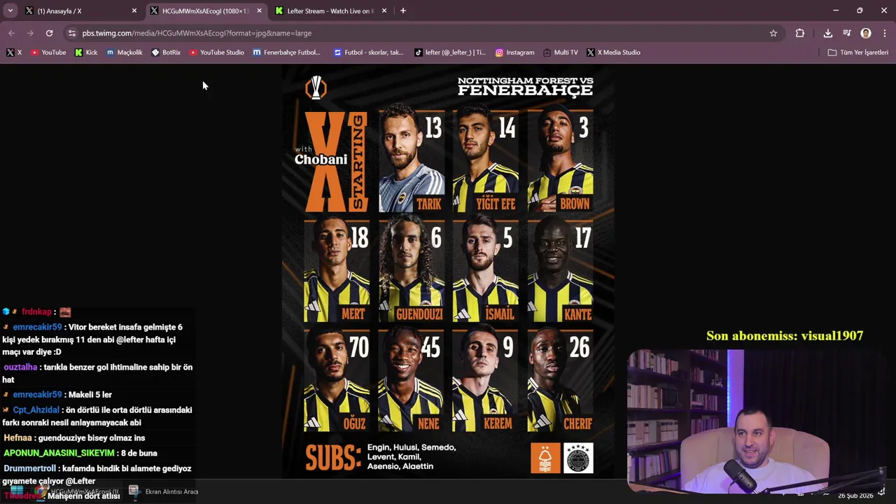
Task: Open the Maçkolik bookmark
Action: click(x=125, y=52)
